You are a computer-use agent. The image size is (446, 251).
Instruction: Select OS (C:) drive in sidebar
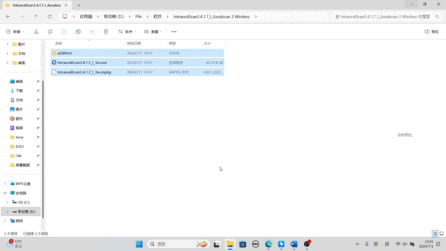click(23, 202)
